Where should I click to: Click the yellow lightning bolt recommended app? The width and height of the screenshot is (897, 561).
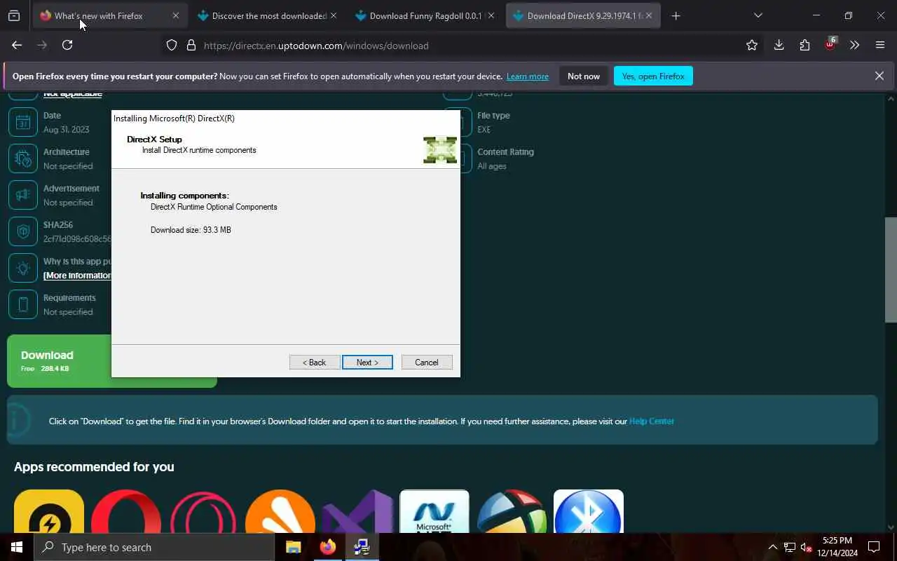click(x=49, y=512)
